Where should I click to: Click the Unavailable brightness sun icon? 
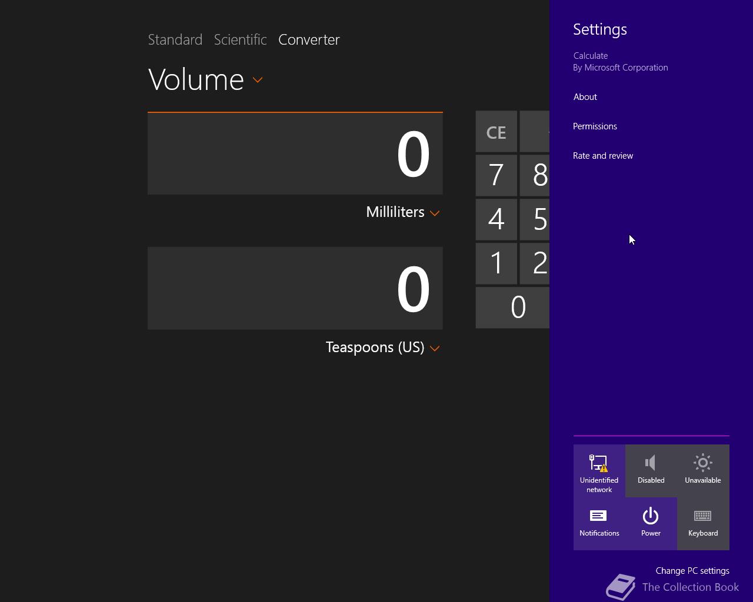(702, 463)
